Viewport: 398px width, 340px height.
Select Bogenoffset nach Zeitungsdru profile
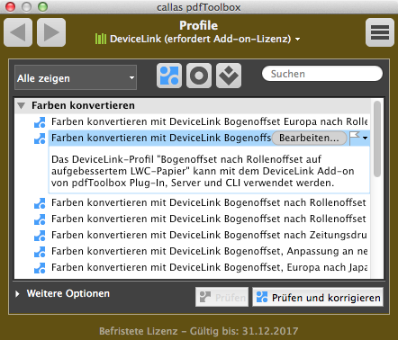(x=209, y=235)
